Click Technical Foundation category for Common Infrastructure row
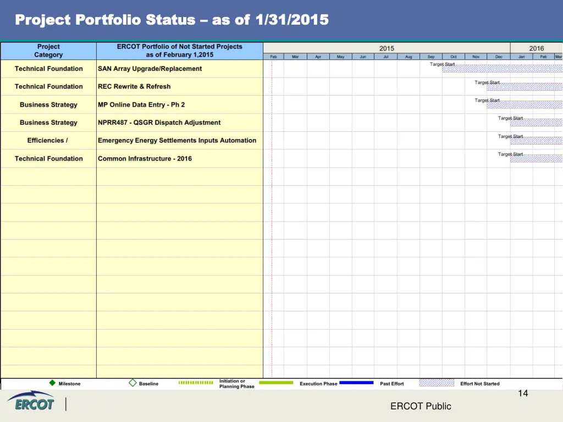Screen dimensions: 563x422 (x=48, y=159)
